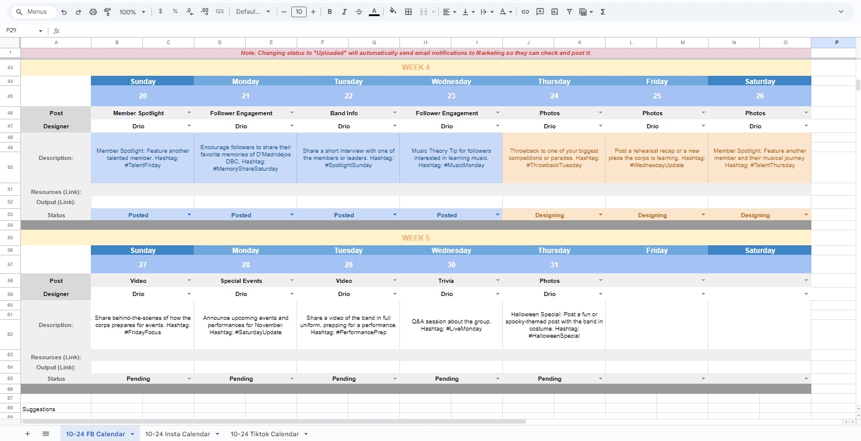Select row 50 header
861x441 pixels.
click(10, 167)
